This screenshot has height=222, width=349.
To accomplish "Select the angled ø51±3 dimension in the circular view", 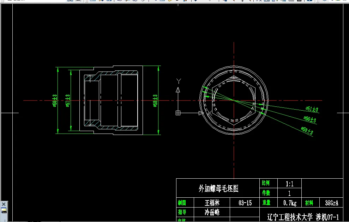I will [x=312, y=109].
